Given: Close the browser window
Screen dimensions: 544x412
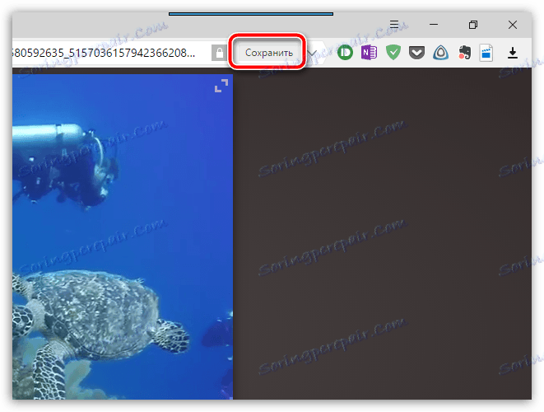Looking at the screenshot, I should point(513,25).
